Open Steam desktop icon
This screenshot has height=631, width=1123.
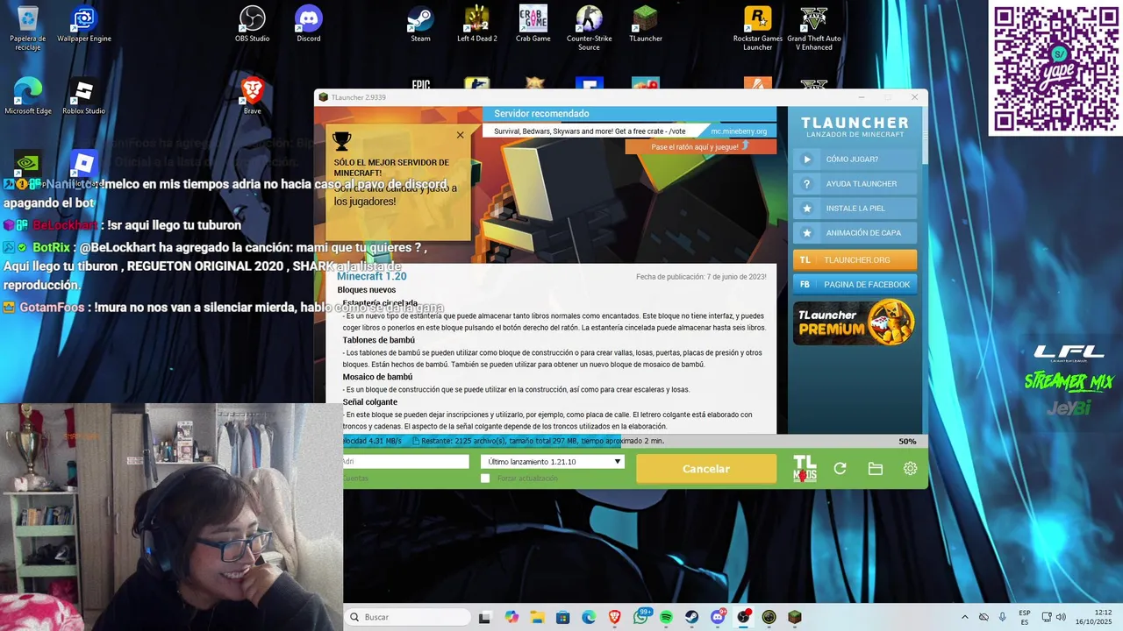421,25
